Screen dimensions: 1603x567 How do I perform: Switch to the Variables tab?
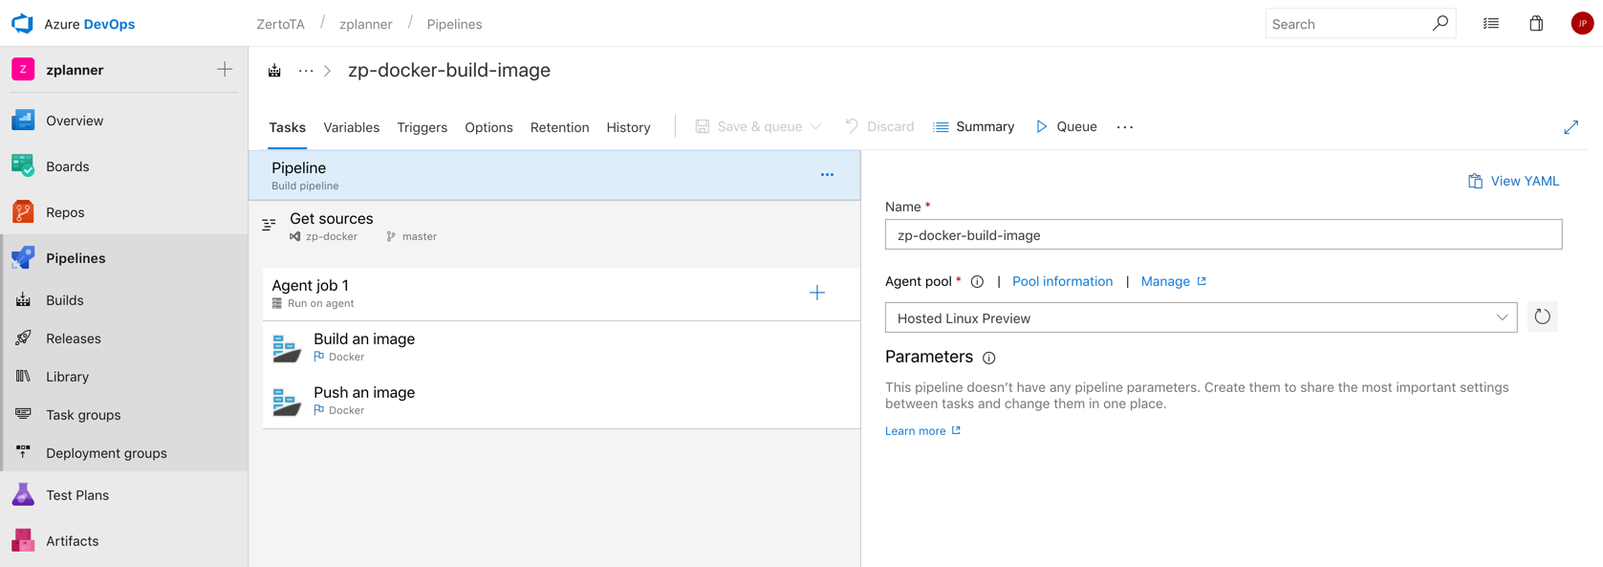tap(351, 127)
